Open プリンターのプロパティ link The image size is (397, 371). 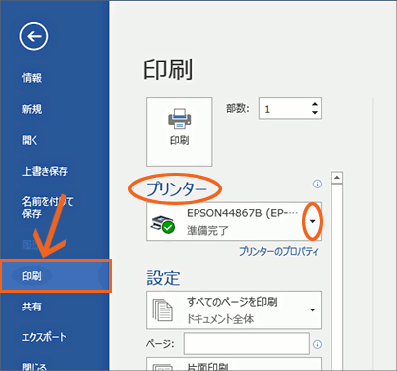click(x=279, y=251)
